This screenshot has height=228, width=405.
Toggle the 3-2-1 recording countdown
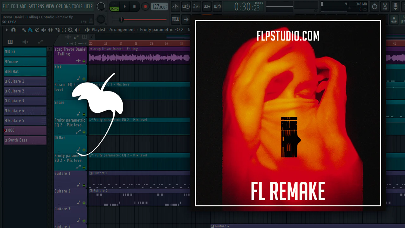196,6
